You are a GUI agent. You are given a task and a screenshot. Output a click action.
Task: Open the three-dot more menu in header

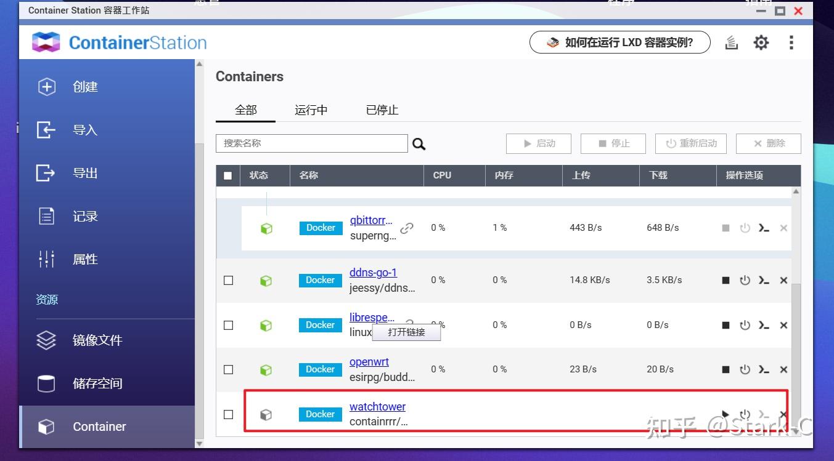791,42
